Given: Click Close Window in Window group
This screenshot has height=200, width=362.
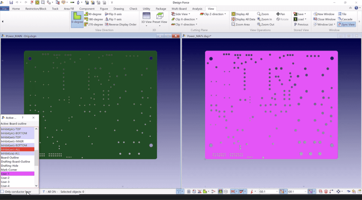Looking at the screenshot, I should point(325,19).
